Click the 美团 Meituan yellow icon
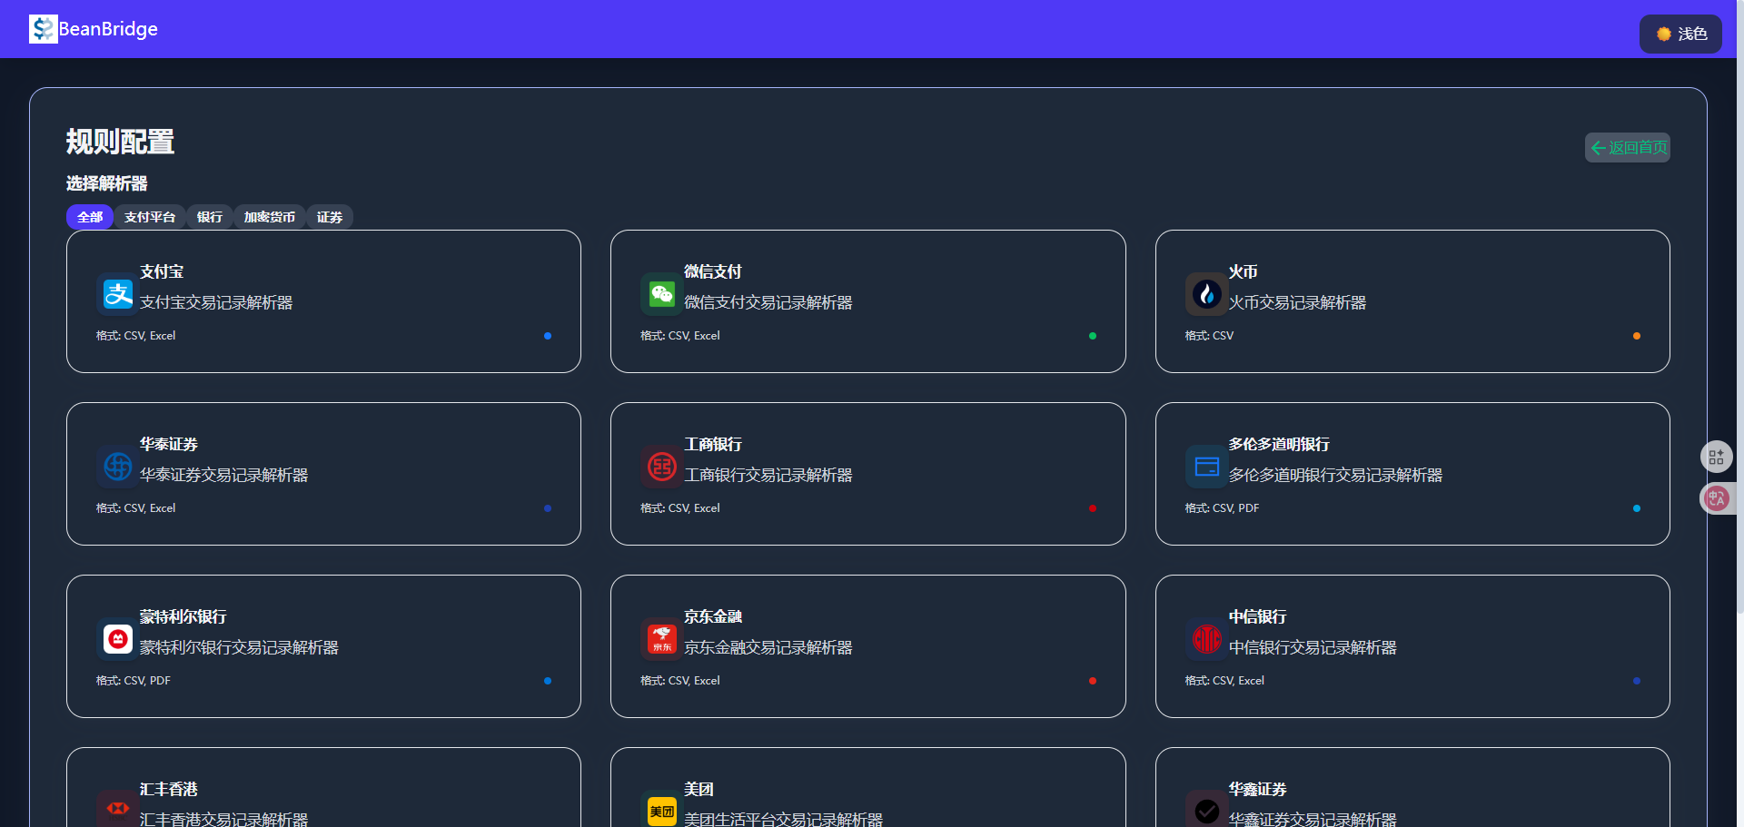 (662, 811)
